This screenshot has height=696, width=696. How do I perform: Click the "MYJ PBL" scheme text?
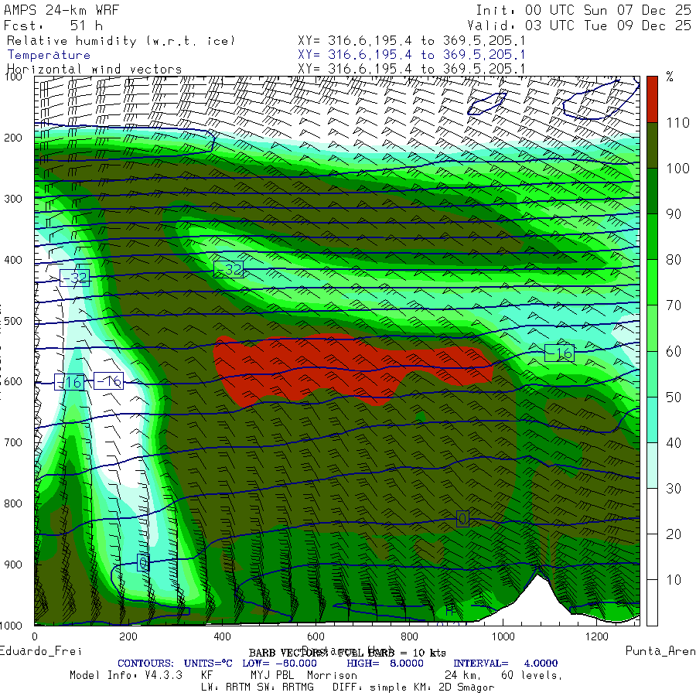tap(272, 675)
